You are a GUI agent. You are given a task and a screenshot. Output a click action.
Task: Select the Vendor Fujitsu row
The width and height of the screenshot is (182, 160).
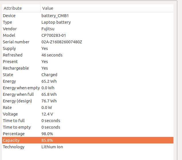(88, 29)
